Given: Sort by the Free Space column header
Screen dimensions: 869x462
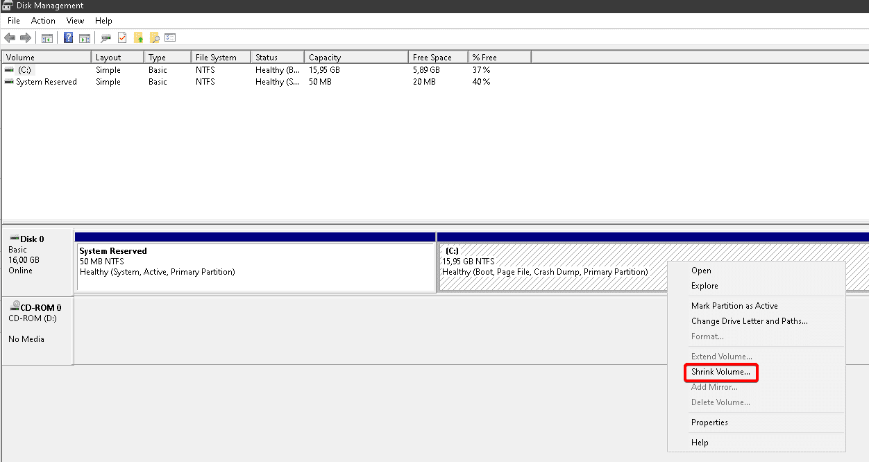Looking at the screenshot, I should [x=438, y=58].
